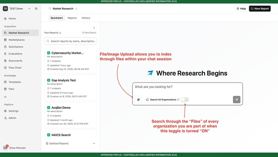278x157 pixels.
Task: Click the Evaluations icon
Action: [x=5, y=54]
